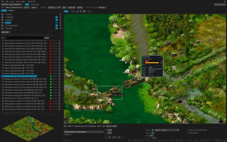Expand the 4 Units layer
The image size is (227, 142).
[2, 23]
